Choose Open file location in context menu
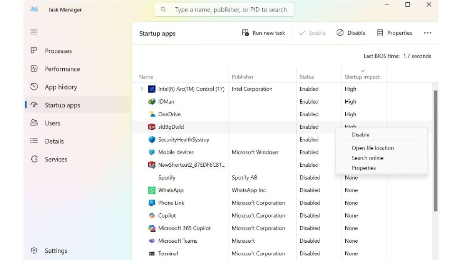Image resolution: width=462 pixels, height=260 pixels. (x=373, y=148)
